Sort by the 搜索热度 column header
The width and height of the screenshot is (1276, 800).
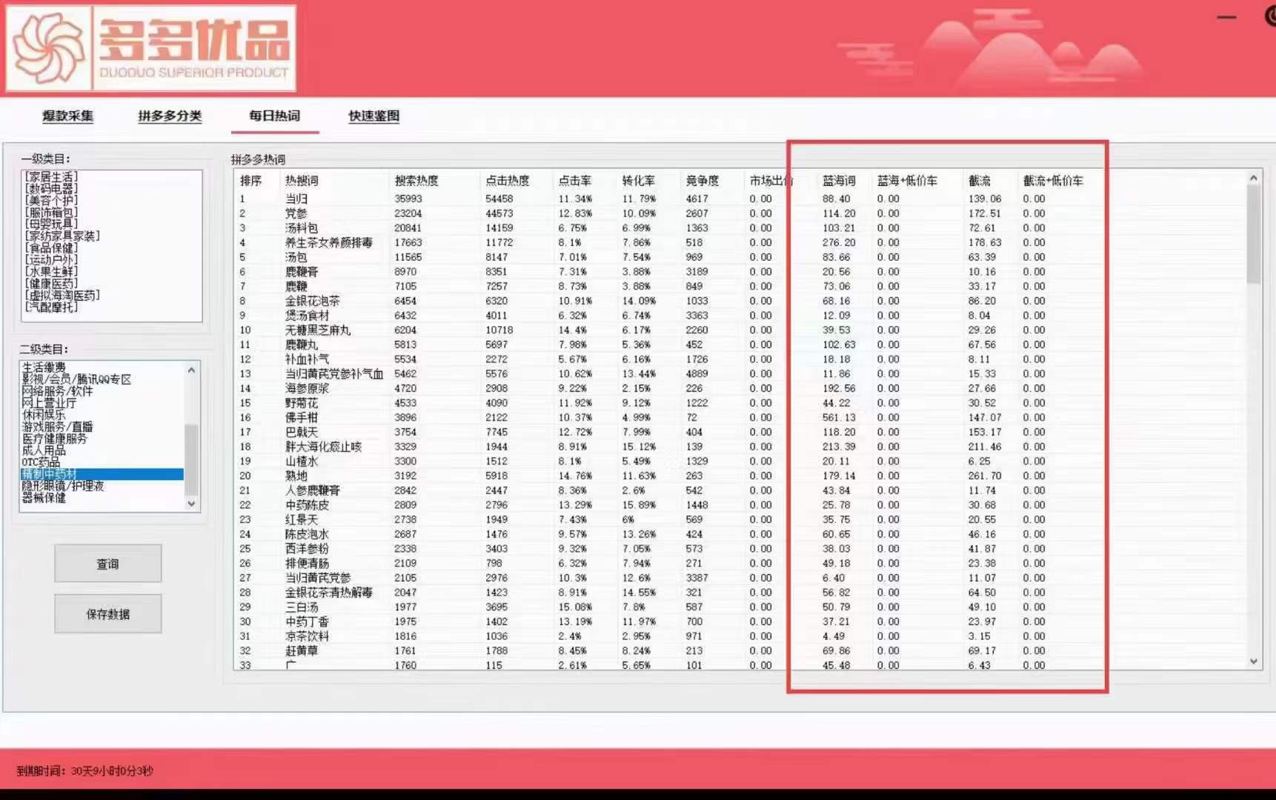pyautogui.click(x=416, y=181)
